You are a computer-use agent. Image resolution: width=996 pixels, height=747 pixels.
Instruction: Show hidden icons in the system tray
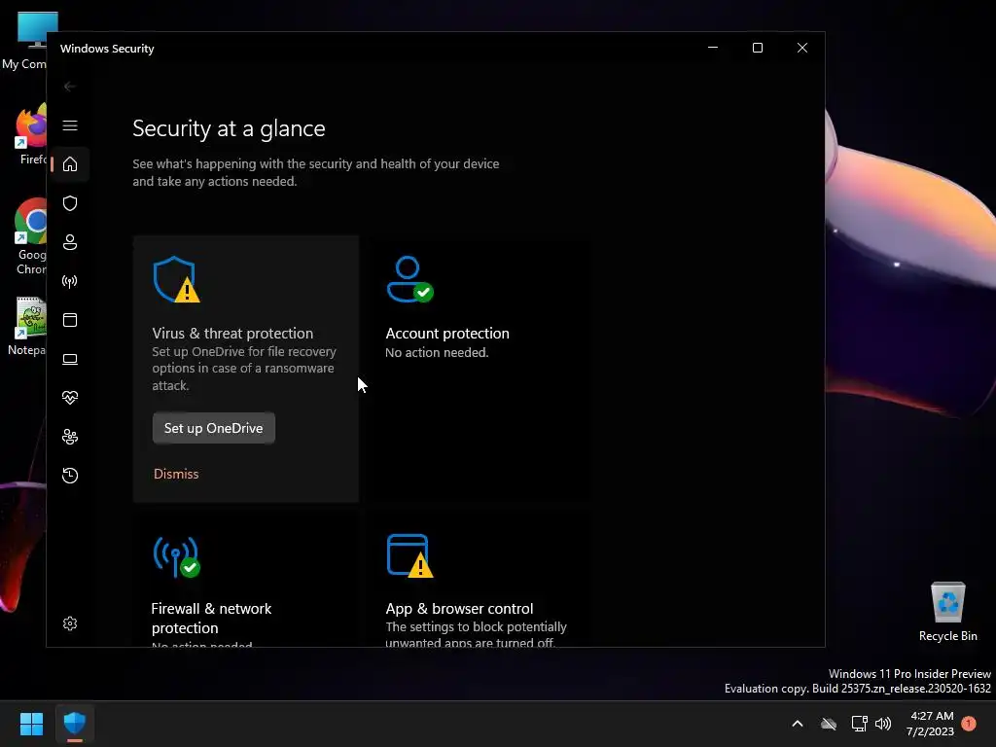[798, 724]
